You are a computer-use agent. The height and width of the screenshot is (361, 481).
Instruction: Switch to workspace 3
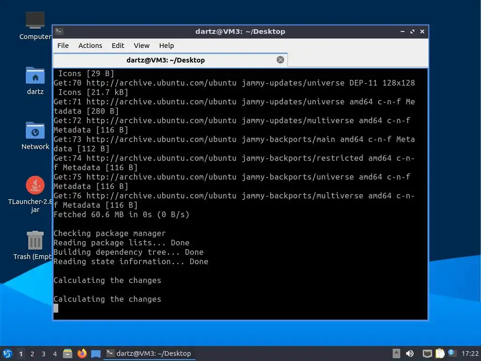(44, 354)
